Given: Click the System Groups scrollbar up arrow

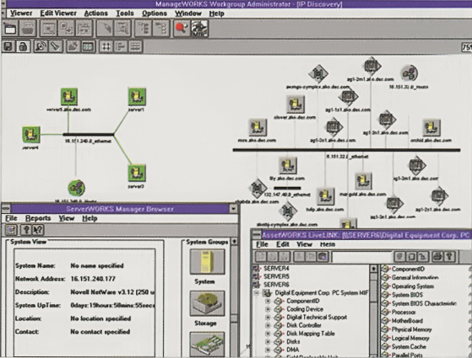Looking at the screenshot, I should [234, 242].
